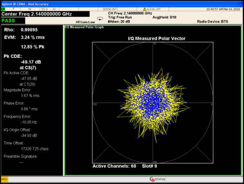Toggle the #IFGain:Low setting
The width and height of the screenshot is (244, 184).
tap(85, 22)
